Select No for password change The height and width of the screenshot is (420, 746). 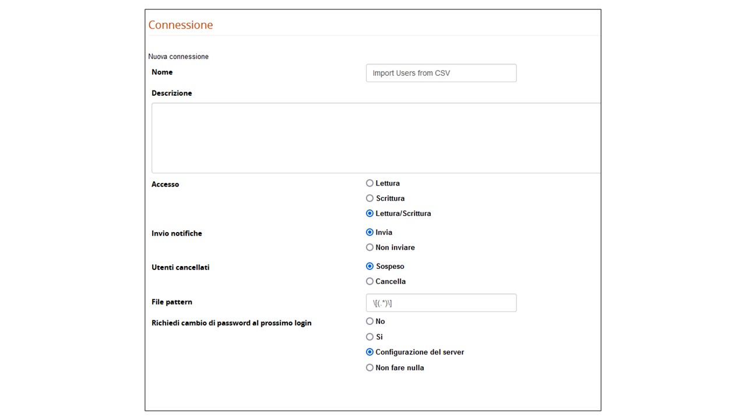coord(370,321)
